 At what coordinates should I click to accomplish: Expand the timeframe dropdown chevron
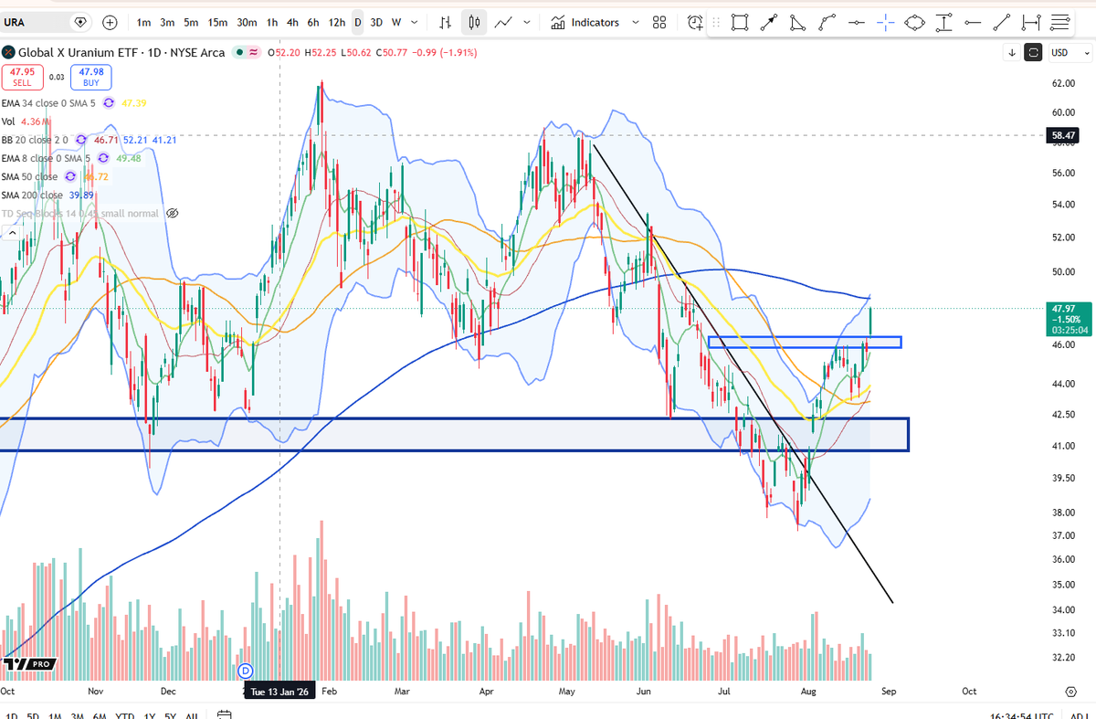point(416,22)
